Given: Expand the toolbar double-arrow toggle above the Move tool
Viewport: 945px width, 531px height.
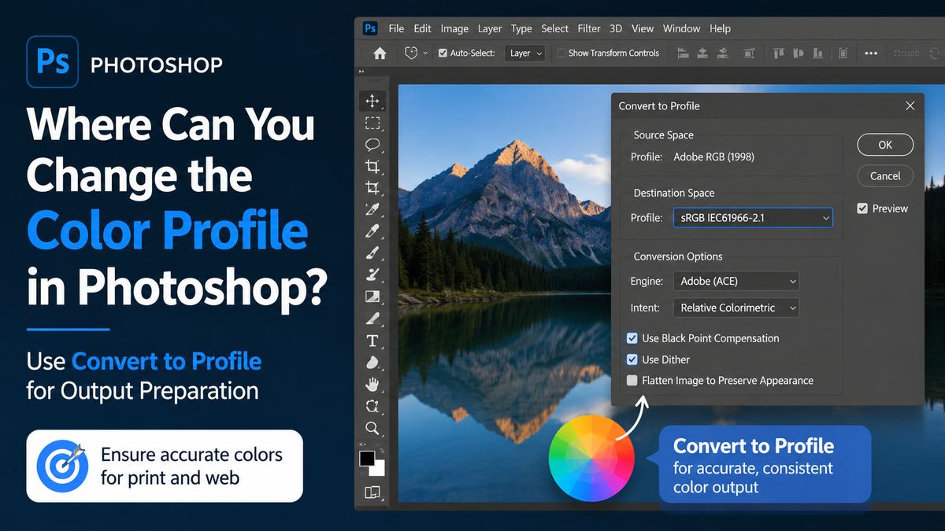Looking at the screenshot, I should [x=362, y=72].
